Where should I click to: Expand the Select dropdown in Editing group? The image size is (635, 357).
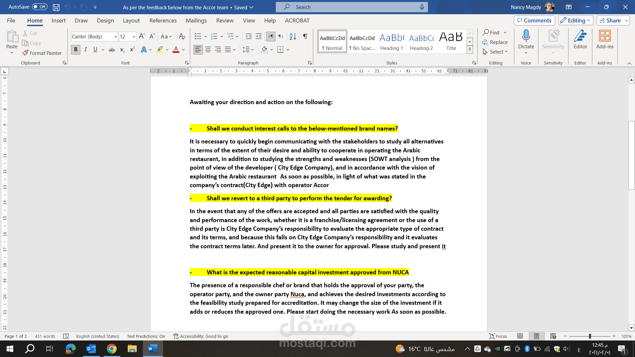pyautogui.click(x=495, y=52)
